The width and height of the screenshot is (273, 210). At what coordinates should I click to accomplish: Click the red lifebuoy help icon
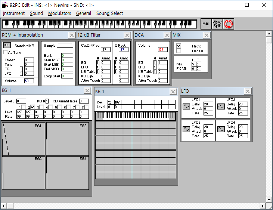(229, 24)
